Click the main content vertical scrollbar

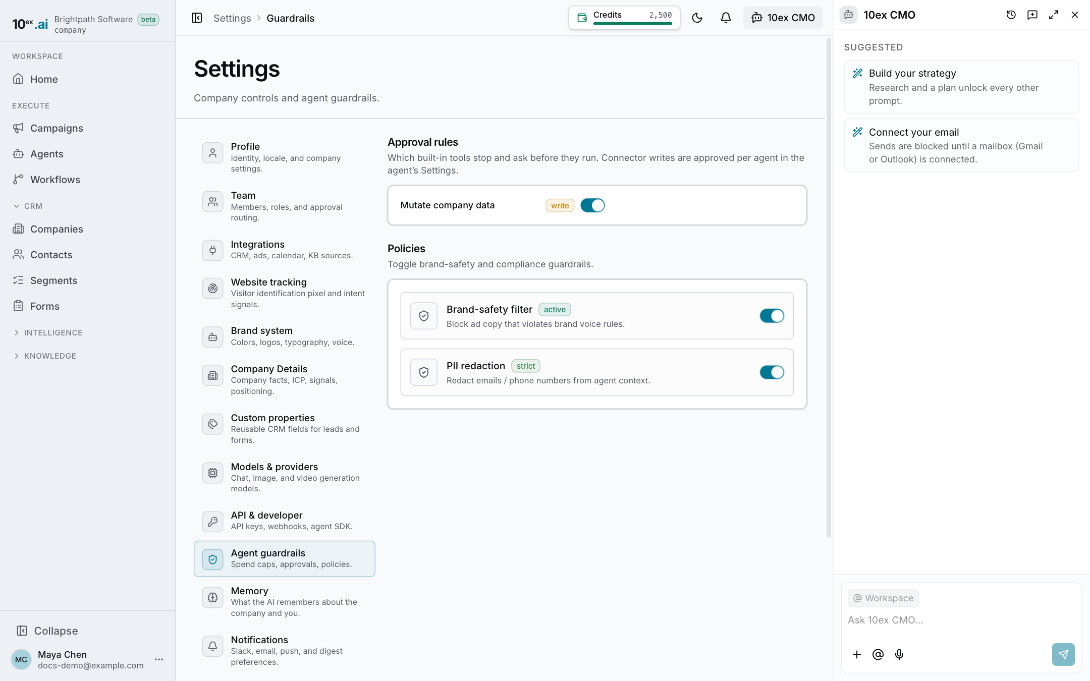[x=829, y=288]
